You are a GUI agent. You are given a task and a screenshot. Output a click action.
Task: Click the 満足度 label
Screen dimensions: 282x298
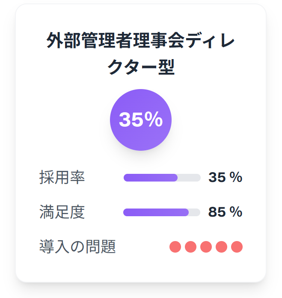[x=62, y=212]
